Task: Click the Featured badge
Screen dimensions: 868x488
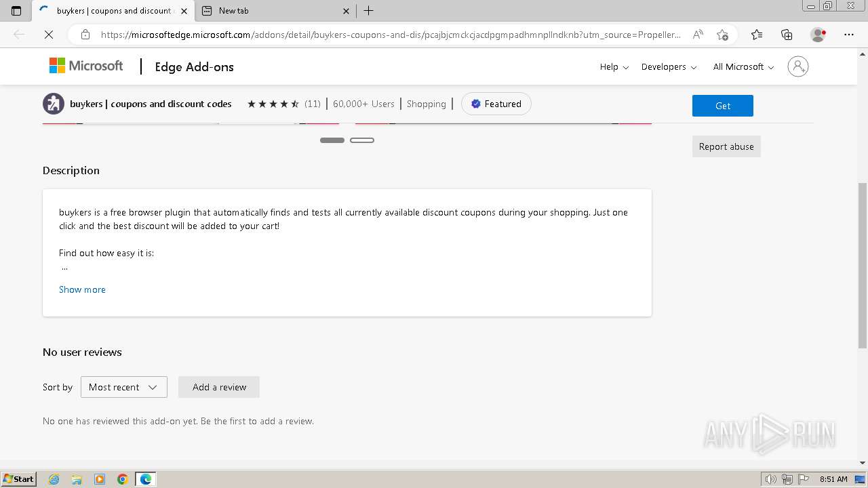Action: click(496, 104)
